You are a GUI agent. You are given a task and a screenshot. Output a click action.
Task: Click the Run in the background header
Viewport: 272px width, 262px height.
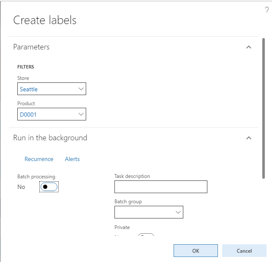tap(50, 138)
